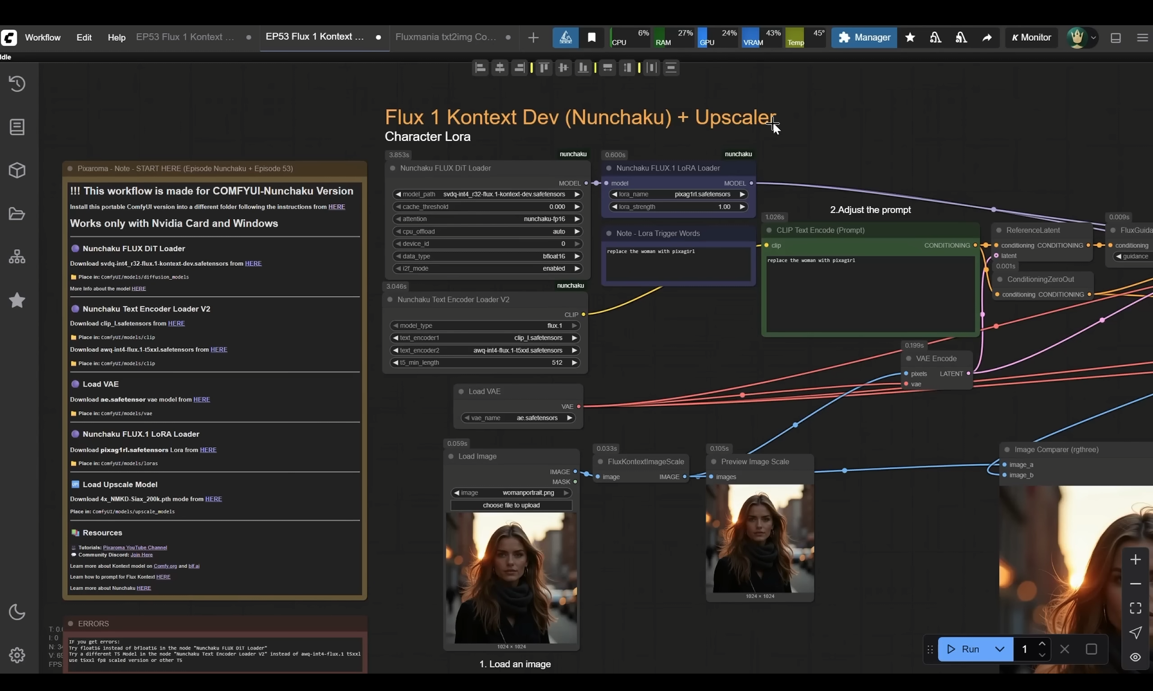Viewport: 1153px width, 691px height.
Task: Open the model library tree icon
Action: (x=17, y=257)
